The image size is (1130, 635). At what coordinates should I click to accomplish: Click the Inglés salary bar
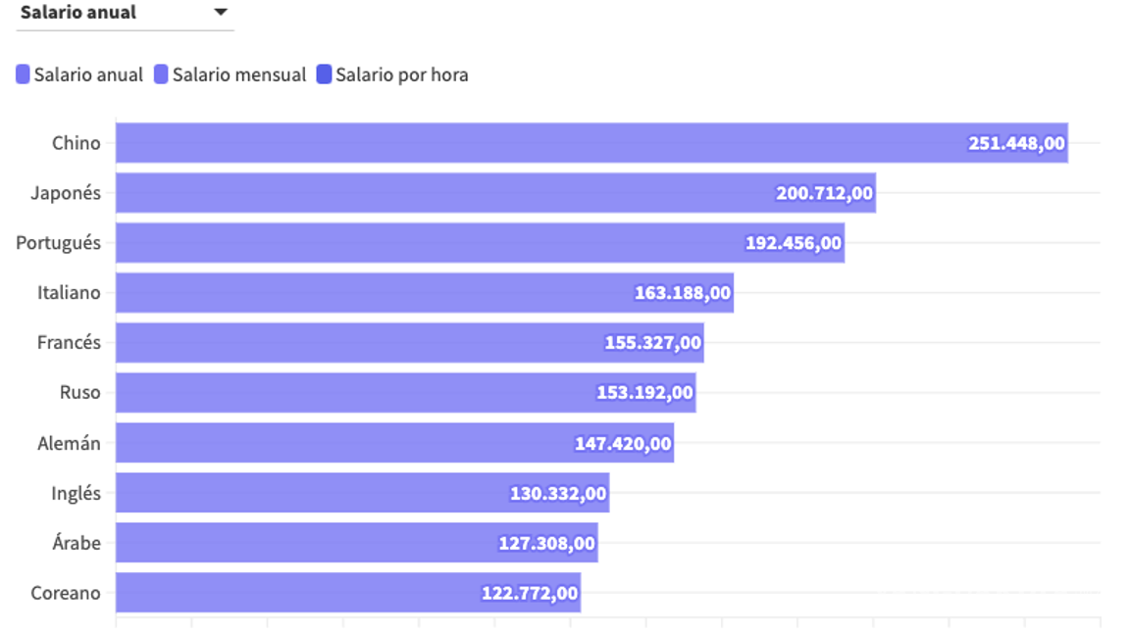coord(304,493)
